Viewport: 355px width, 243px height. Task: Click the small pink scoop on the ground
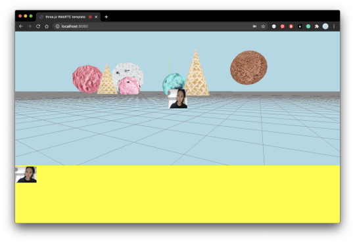pos(129,86)
